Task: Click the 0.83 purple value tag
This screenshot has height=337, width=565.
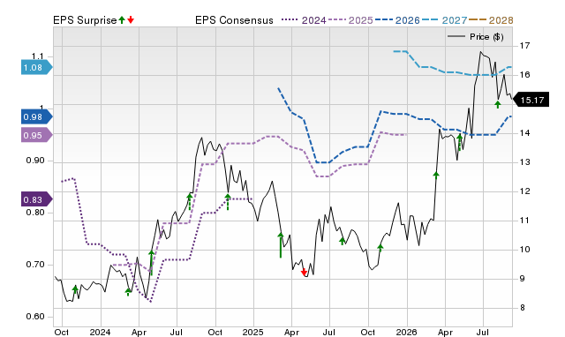Action: point(36,199)
